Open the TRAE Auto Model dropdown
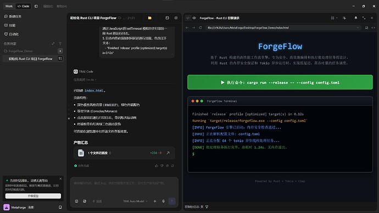The width and height of the screenshot is (379, 213). coord(135,201)
